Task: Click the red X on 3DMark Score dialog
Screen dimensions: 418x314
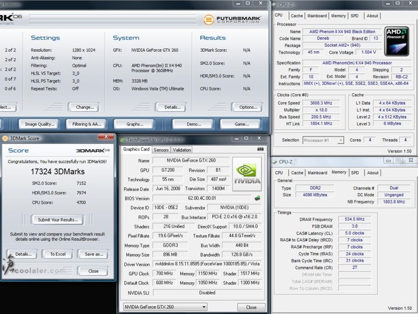Action: click(x=106, y=137)
